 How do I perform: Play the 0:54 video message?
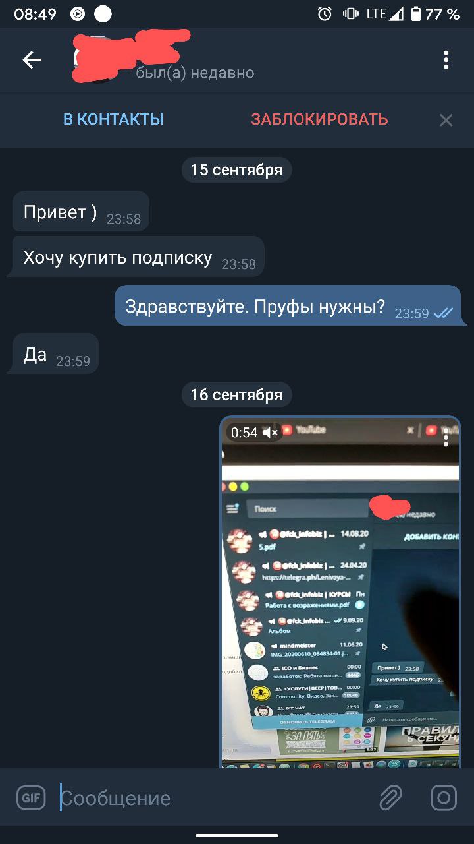pos(340,592)
